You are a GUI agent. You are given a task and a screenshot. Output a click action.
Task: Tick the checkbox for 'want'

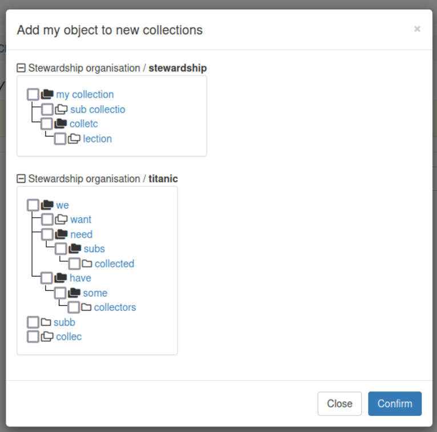click(47, 219)
